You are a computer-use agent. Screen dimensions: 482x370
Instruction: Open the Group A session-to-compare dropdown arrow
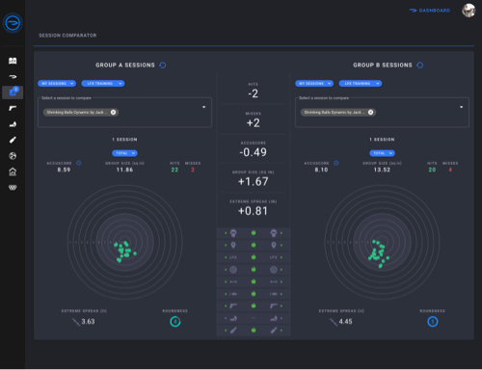(203, 107)
